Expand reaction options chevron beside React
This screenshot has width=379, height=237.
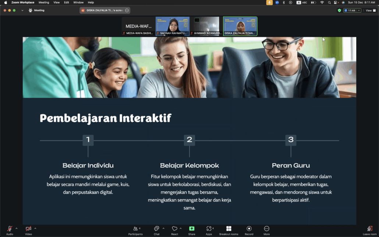pos(181,229)
